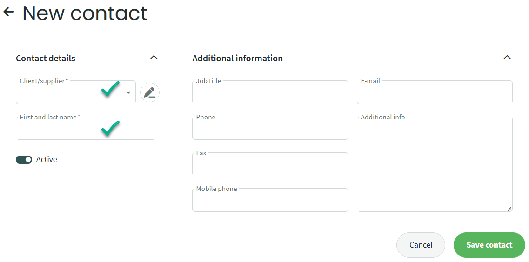Viewport: 529px width, 262px height.
Task: Click the Additional info resize handle
Action: [509, 209]
